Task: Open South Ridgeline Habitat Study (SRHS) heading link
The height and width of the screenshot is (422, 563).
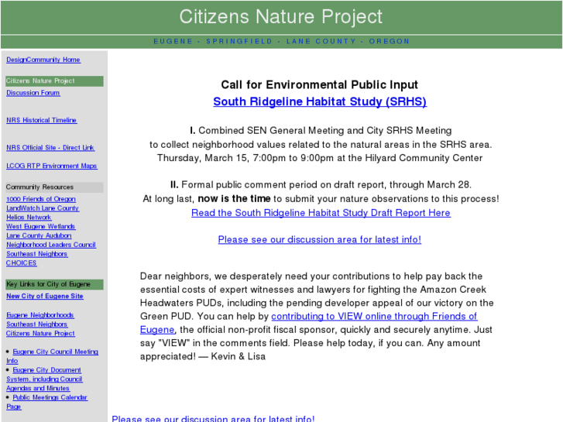Action: tap(320, 101)
